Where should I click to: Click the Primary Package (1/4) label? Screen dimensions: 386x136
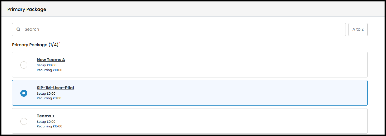pyautogui.click(x=35, y=45)
